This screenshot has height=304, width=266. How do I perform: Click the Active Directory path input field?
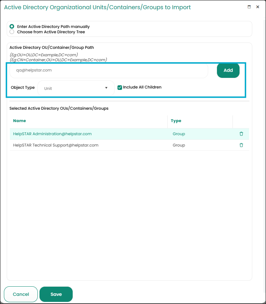(x=109, y=70)
